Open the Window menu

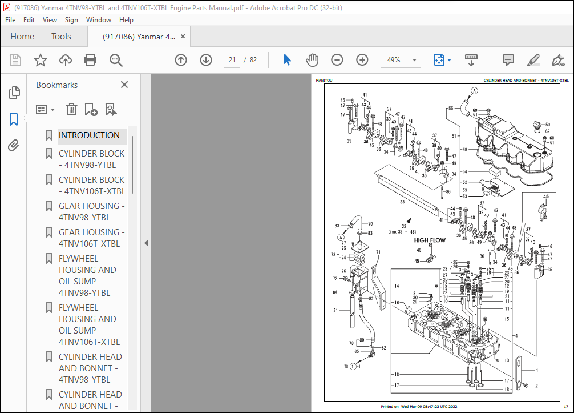(99, 20)
